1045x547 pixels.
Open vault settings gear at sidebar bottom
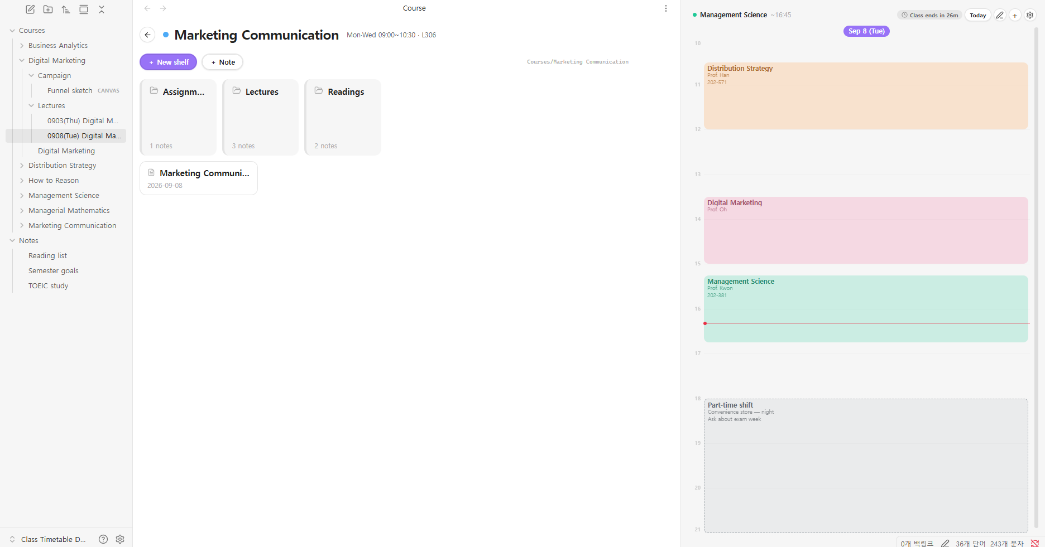pos(120,539)
